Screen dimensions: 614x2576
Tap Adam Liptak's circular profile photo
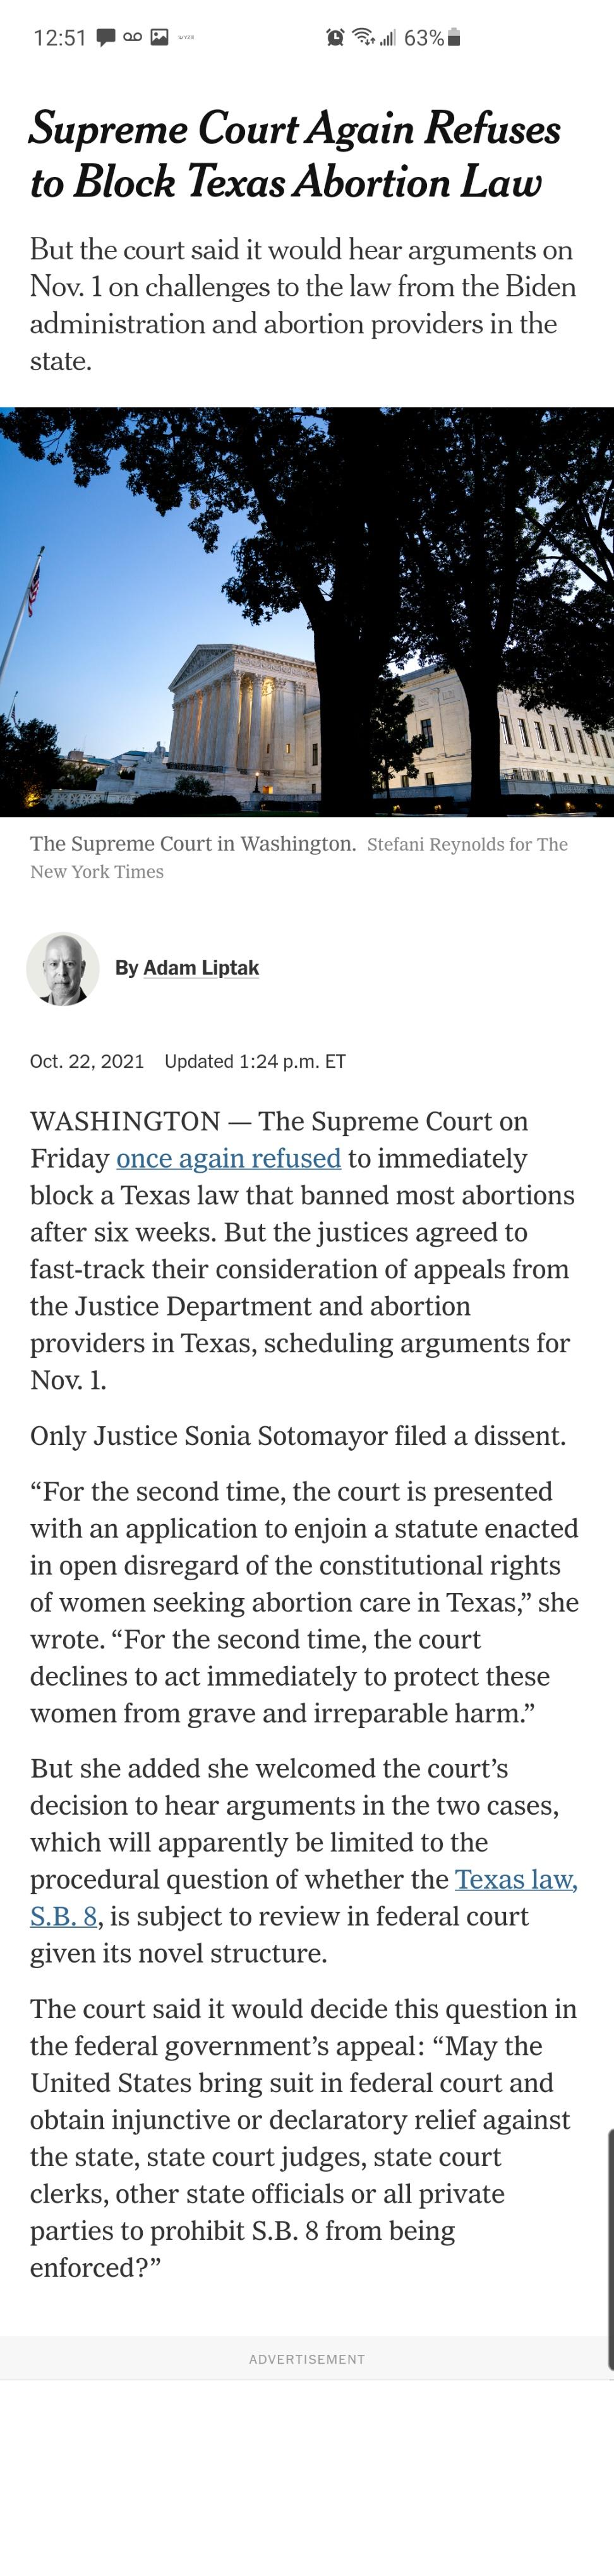click(x=61, y=967)
